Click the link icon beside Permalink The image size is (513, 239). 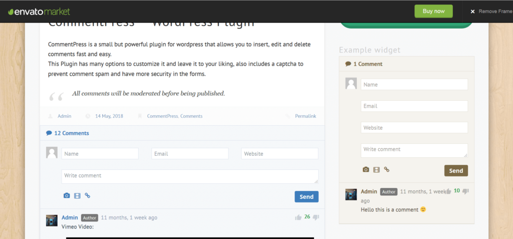[x=288, y=116]
